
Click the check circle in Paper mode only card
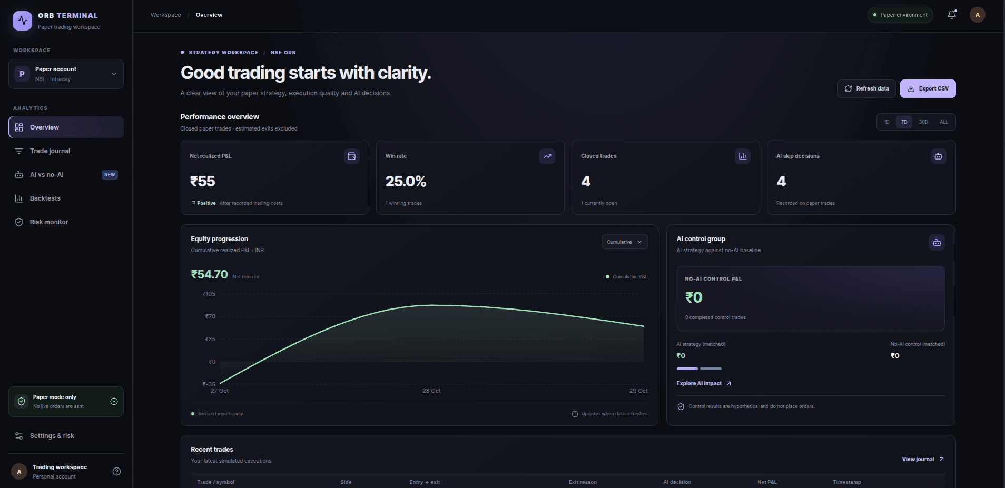[114, 402]
